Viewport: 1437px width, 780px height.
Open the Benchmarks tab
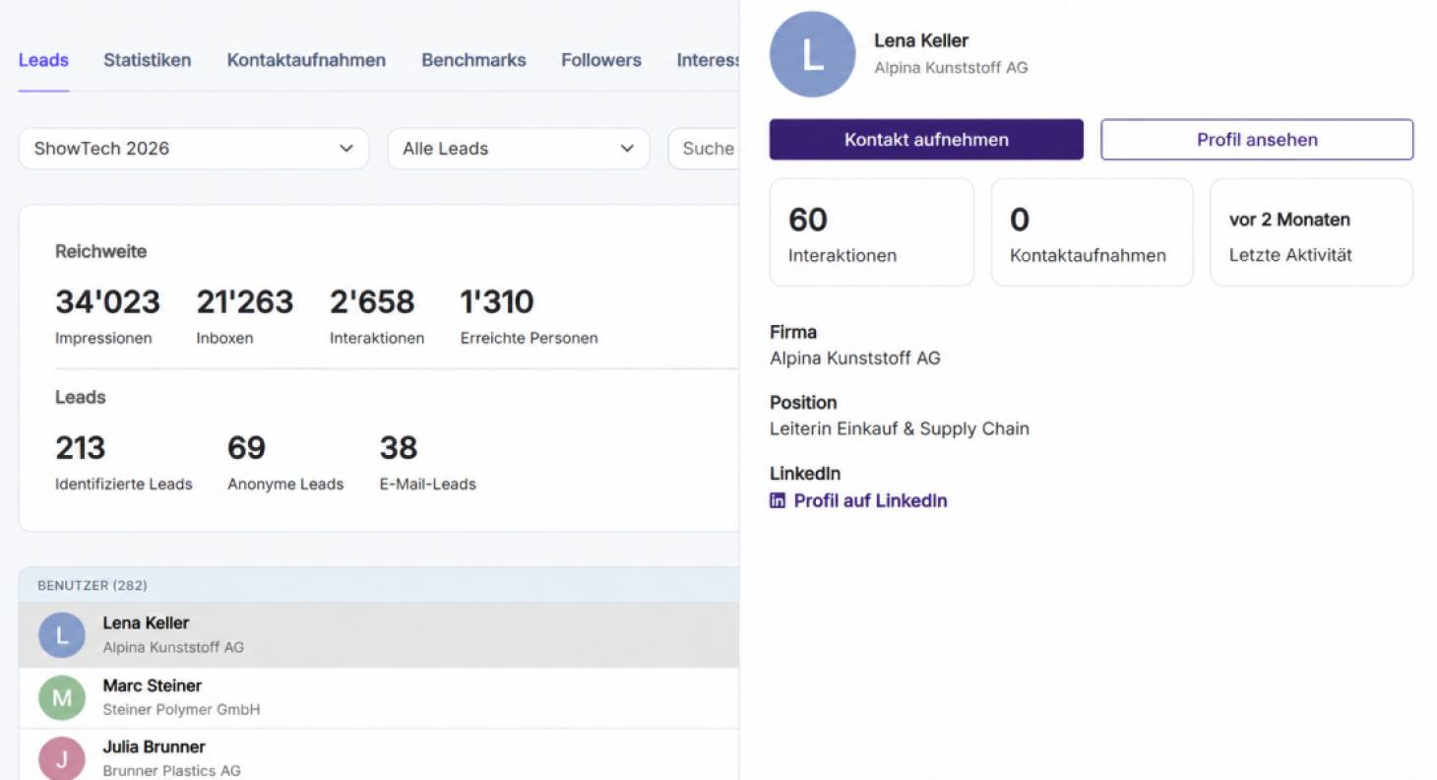click(x=473, y=60)
